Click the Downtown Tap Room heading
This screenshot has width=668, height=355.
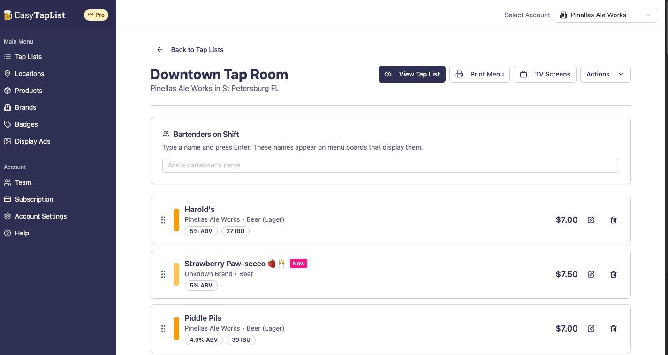pos(219,74)
